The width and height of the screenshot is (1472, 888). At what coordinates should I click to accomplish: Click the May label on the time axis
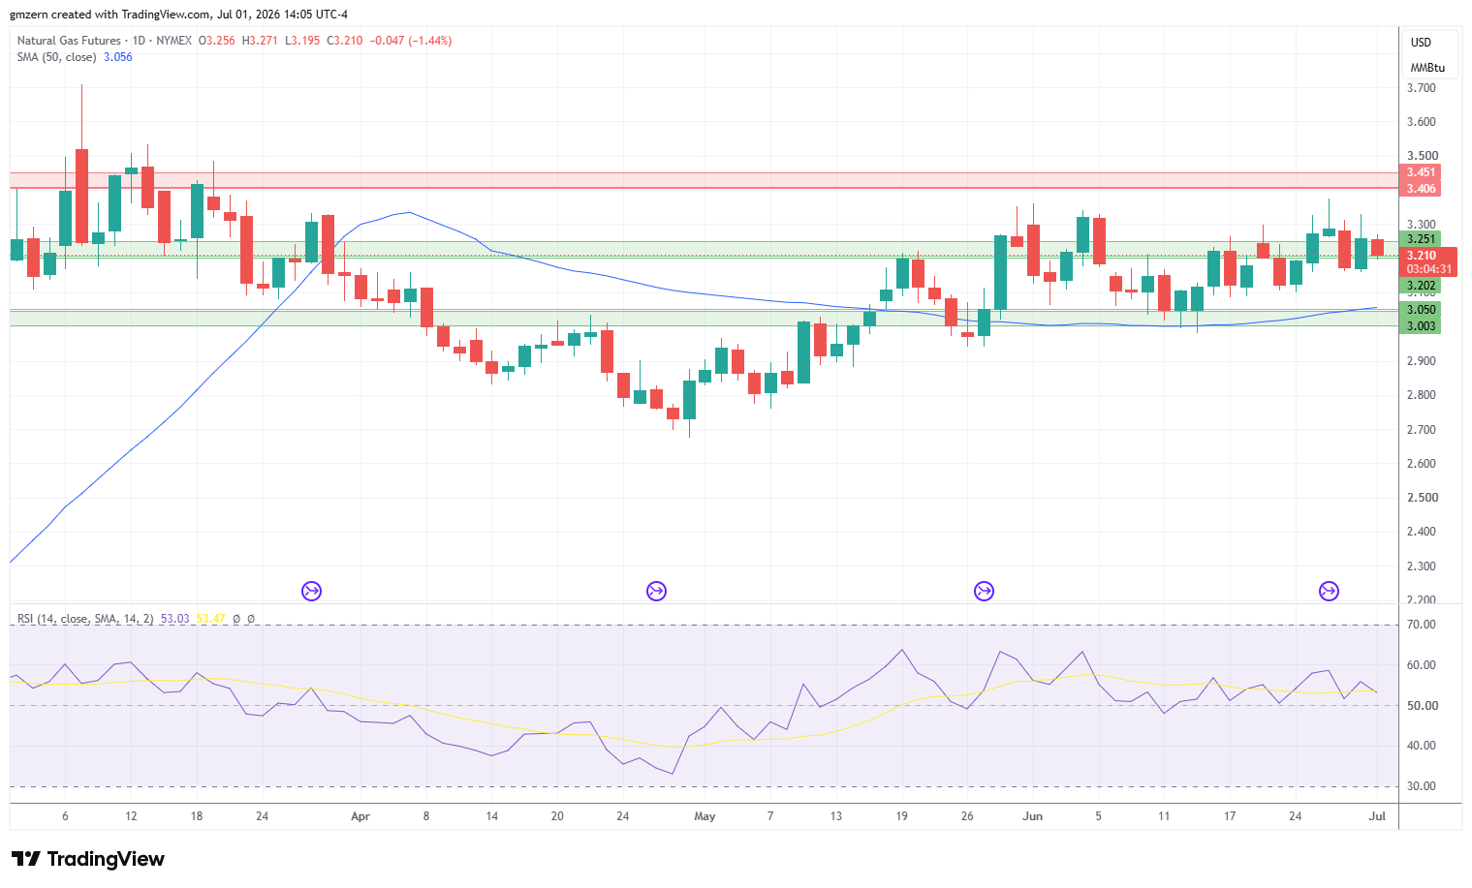coord(705,816)
